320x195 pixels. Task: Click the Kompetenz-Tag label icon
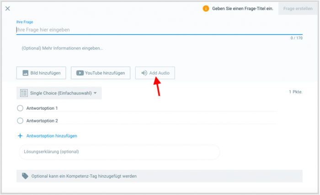tap(25, 176)
